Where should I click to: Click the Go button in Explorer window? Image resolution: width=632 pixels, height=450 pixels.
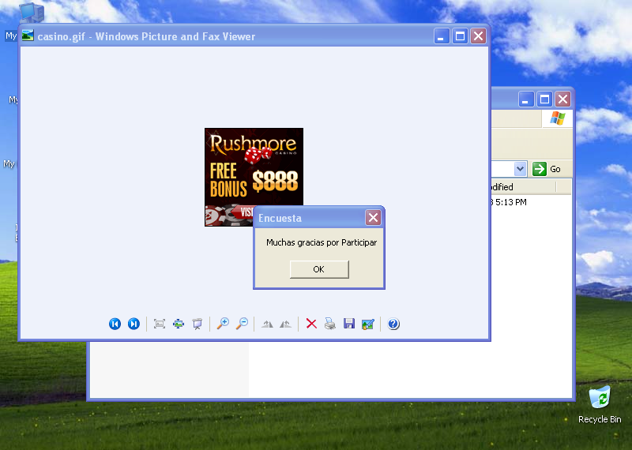[547, 169]
